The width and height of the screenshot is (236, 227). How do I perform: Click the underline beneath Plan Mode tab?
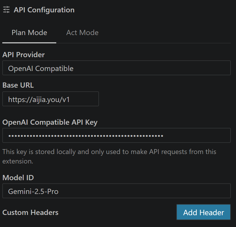point(29,43)
